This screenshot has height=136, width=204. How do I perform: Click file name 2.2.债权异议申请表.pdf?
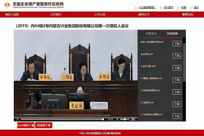[x=152, y=115]
